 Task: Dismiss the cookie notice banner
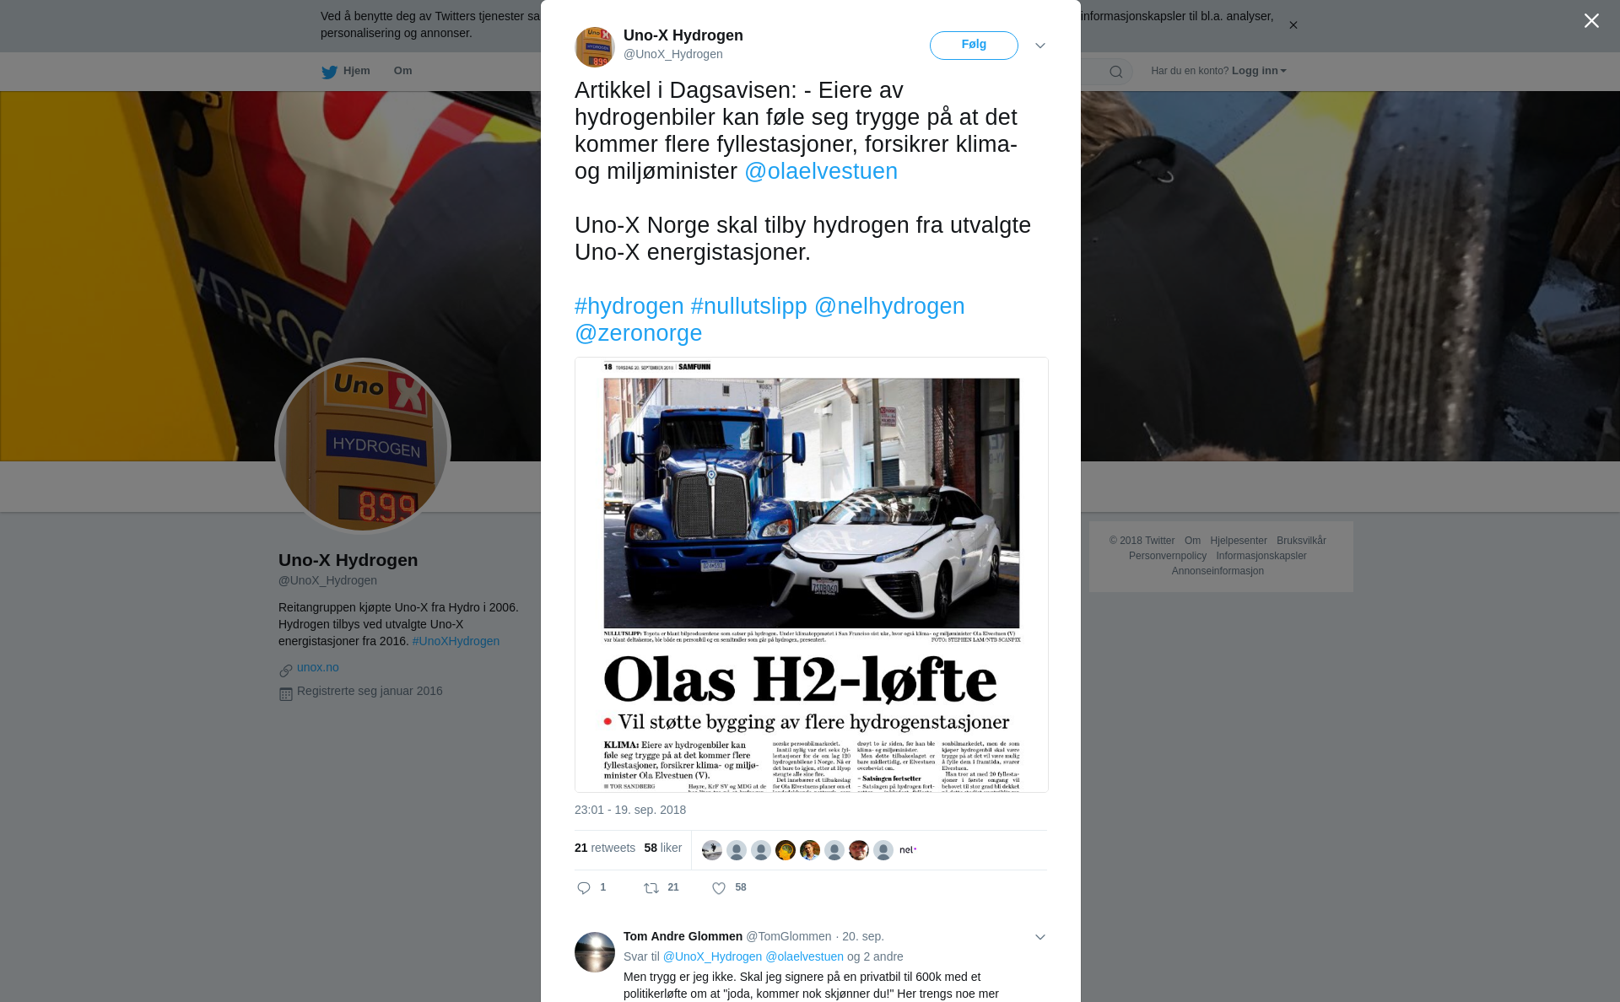coord(1293,25)
